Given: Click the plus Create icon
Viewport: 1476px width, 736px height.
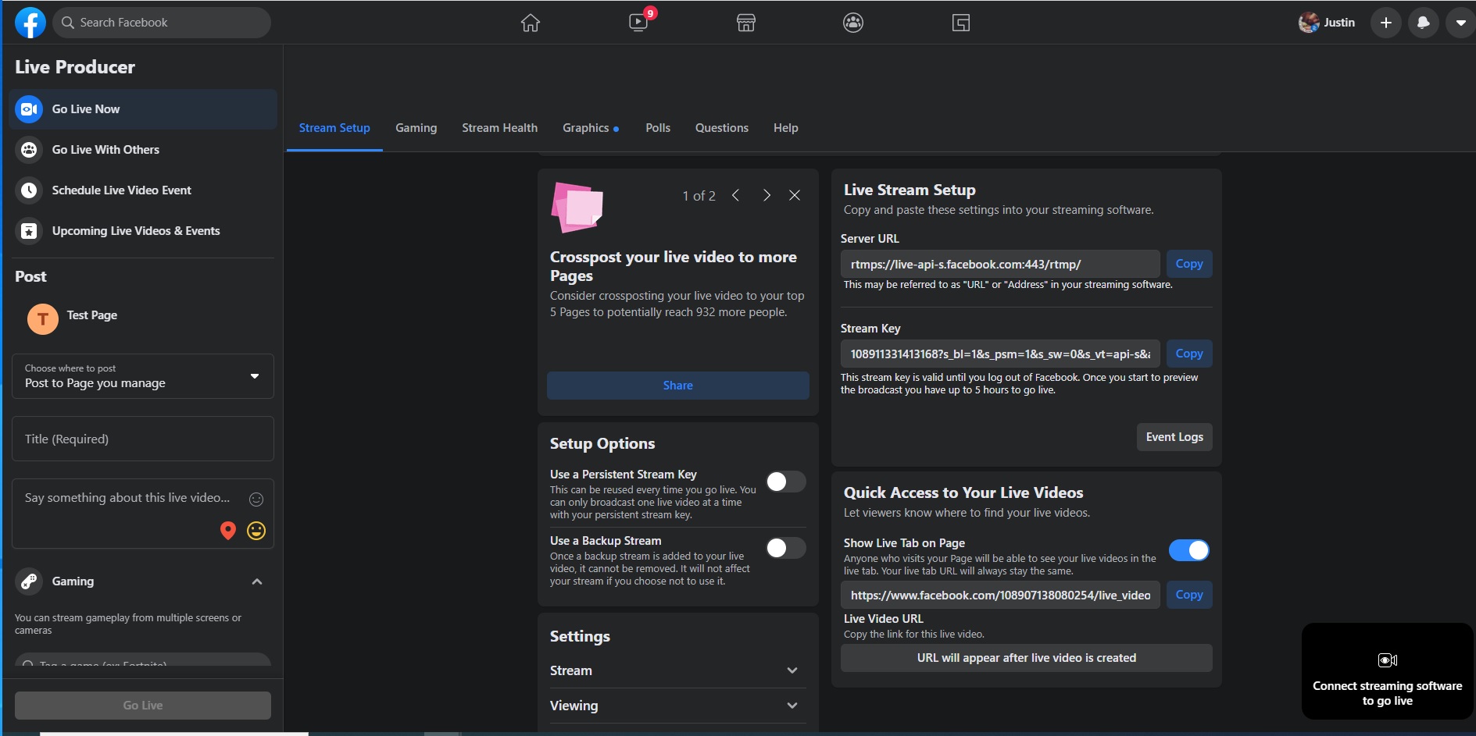Looking at the screenshot, I should pyautogui.click(x=1386, y=23).
